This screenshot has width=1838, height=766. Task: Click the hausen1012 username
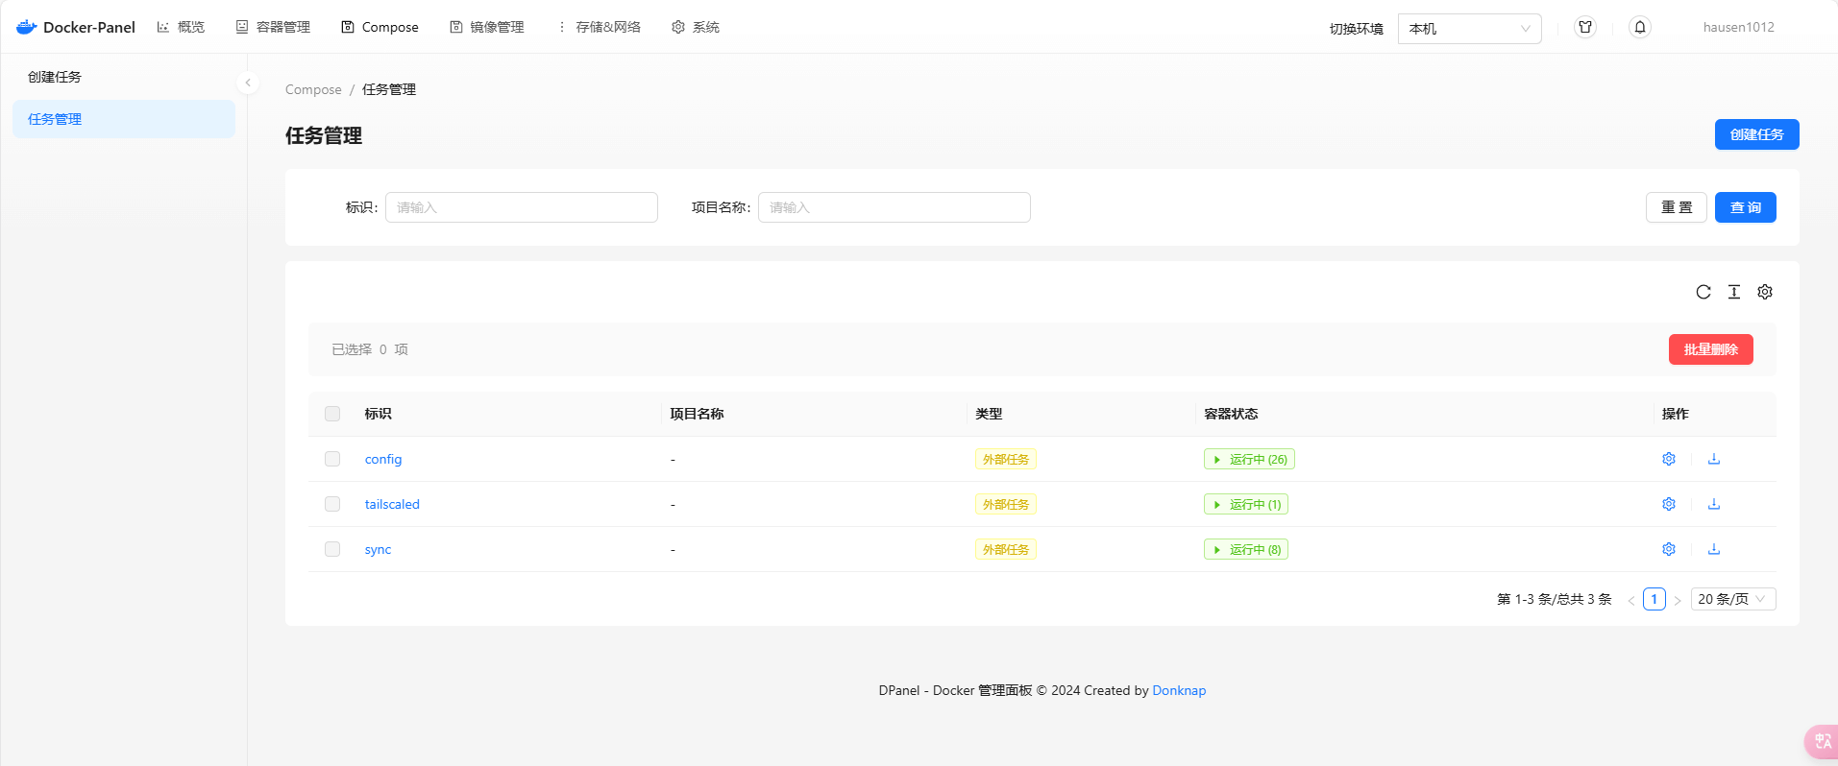(x=1738, y=27)
